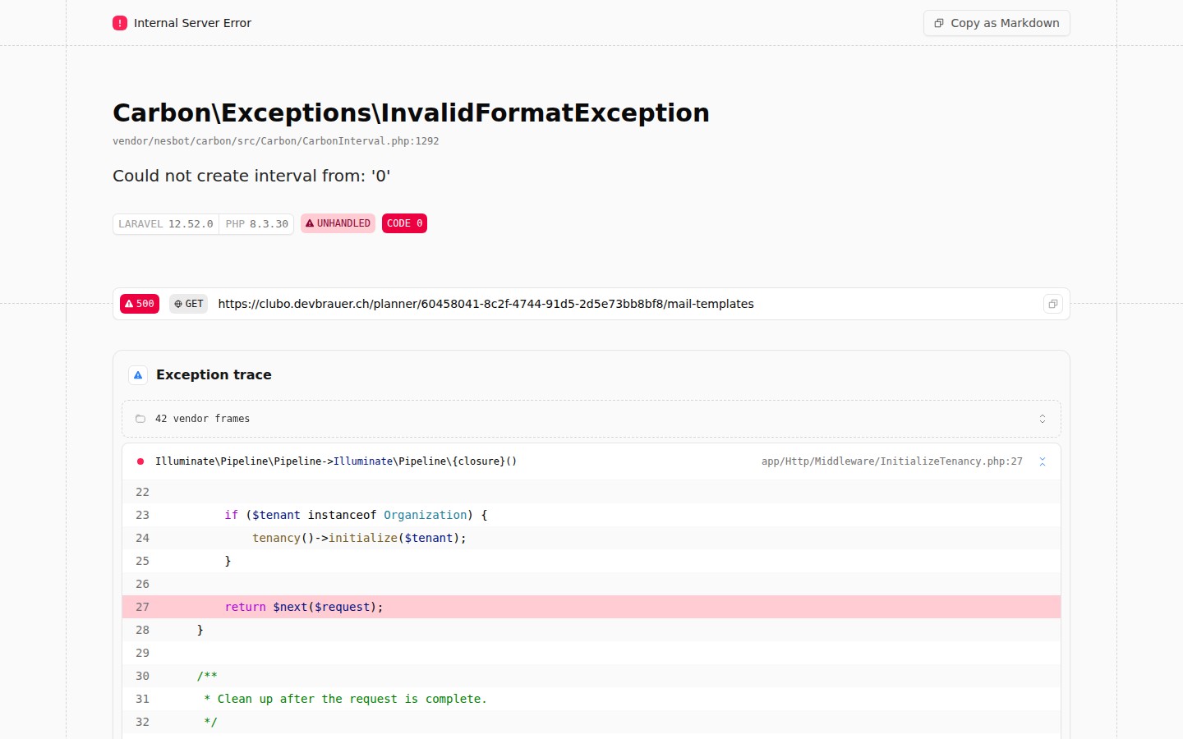Click the Copy as Markdown button
Screen dimensions: 1183x739
(996, 23)
